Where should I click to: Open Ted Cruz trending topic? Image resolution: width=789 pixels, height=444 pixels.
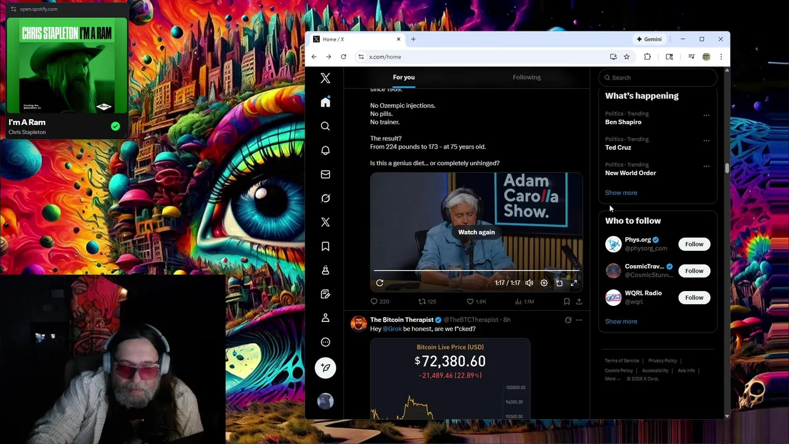pyautogui.click(x=618, y=147)
